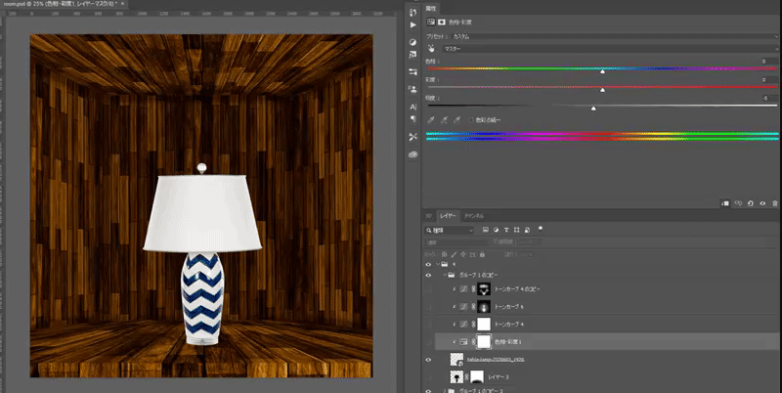Screen dimensions: 782x393
Task: Show the トーンカーブ 4 のコピー layer
Action: pyautogui.click(x=429, y=290)
